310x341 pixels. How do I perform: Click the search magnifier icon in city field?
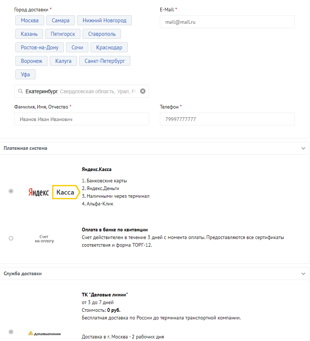point(20,91)
